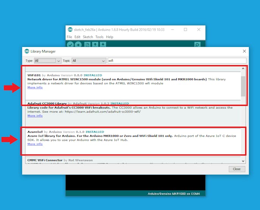The image size is (260, 210).
Task: Click the Open sketch up-arrow icon
Action: tap(95, 44)
